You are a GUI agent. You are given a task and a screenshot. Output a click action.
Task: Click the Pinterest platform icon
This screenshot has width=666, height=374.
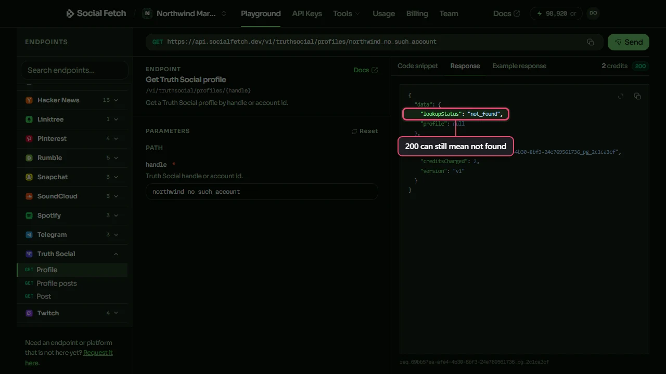[x=29, y=139]
